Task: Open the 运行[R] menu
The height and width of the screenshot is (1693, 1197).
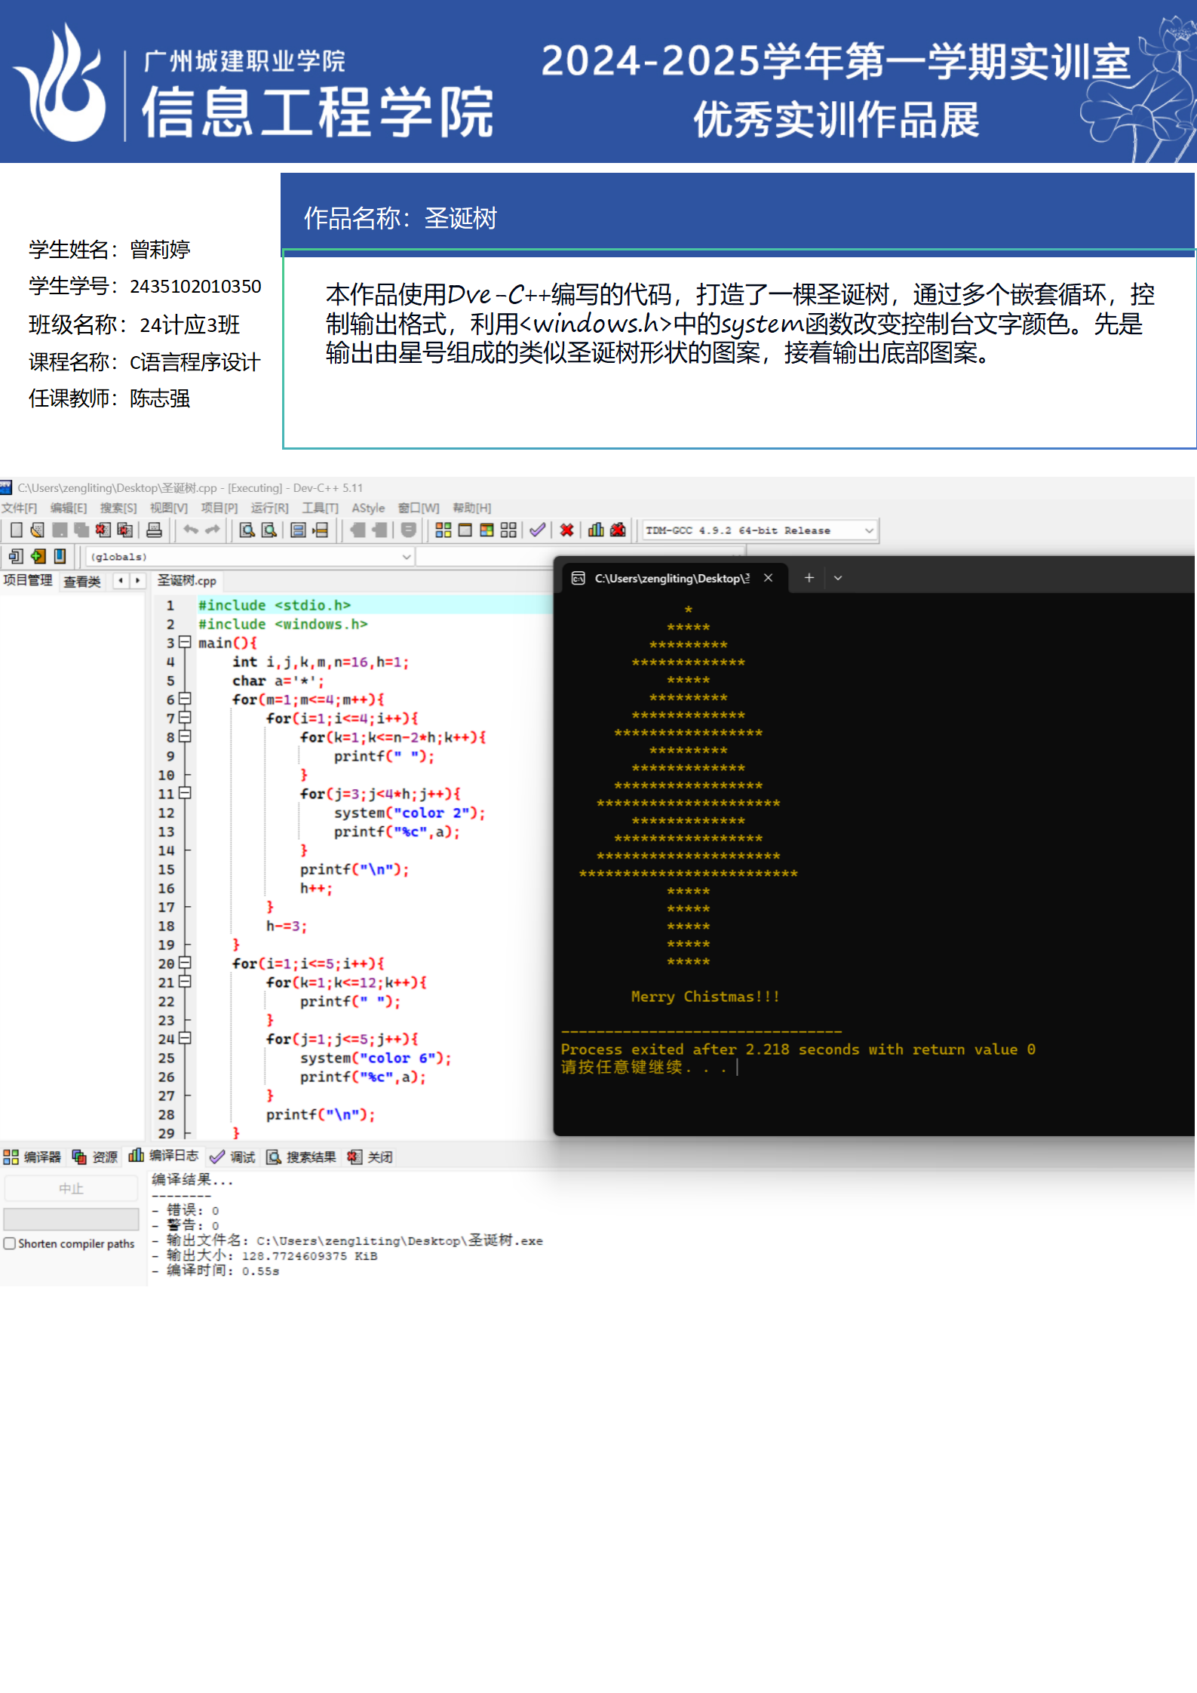Action: (269, 509)
